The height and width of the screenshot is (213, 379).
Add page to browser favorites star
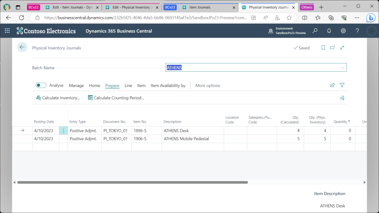[x=289, y=18]
